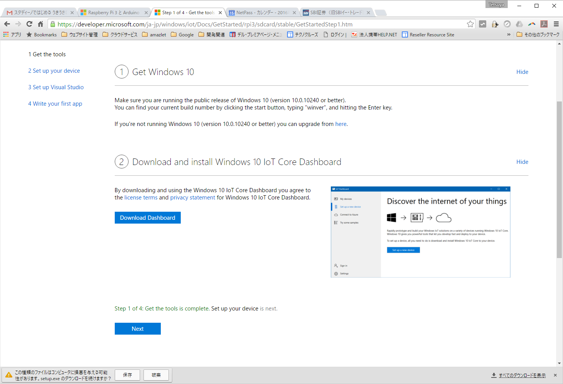Close the download warning bar
563x384 pixels.
tap(555, 375)
